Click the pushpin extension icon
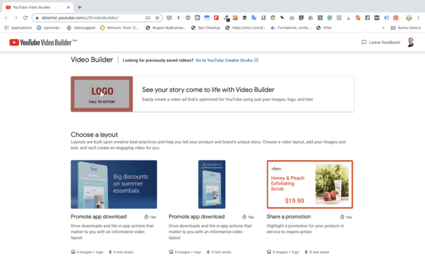 click(x=282, y=18)
